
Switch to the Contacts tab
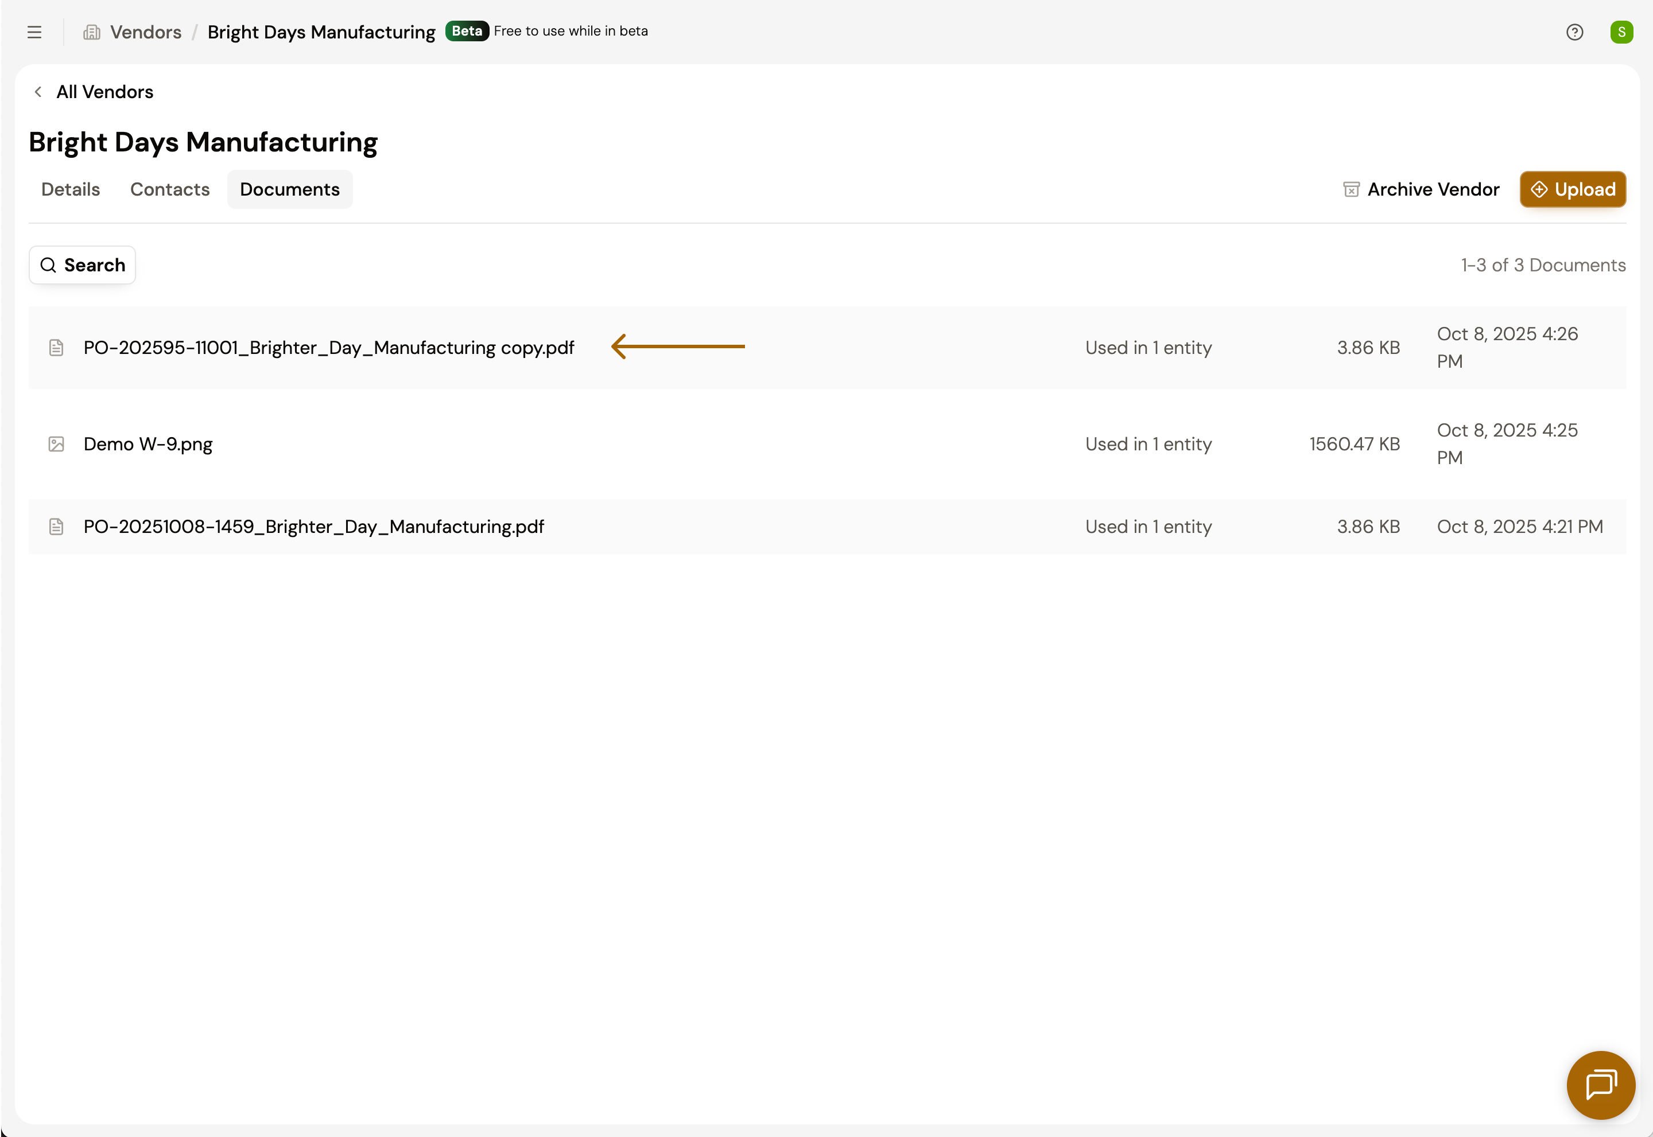click(170, 189)
